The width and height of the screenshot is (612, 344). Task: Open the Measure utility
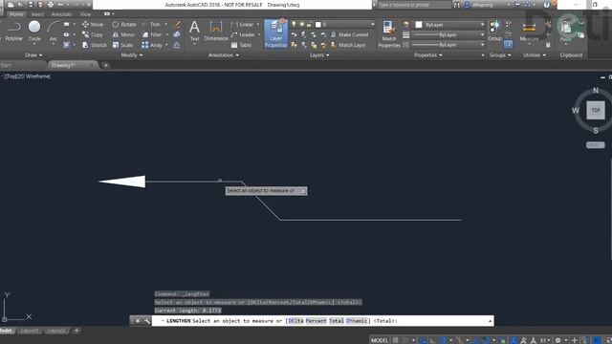click(x=529, y=32)
